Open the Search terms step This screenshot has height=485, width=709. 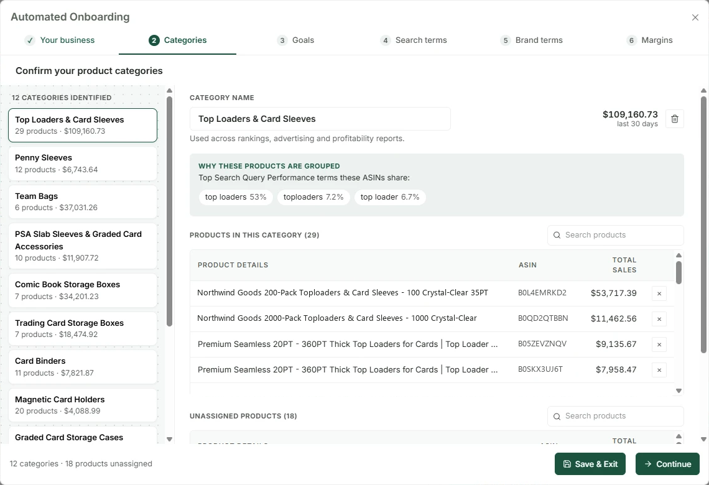(414, 40)
